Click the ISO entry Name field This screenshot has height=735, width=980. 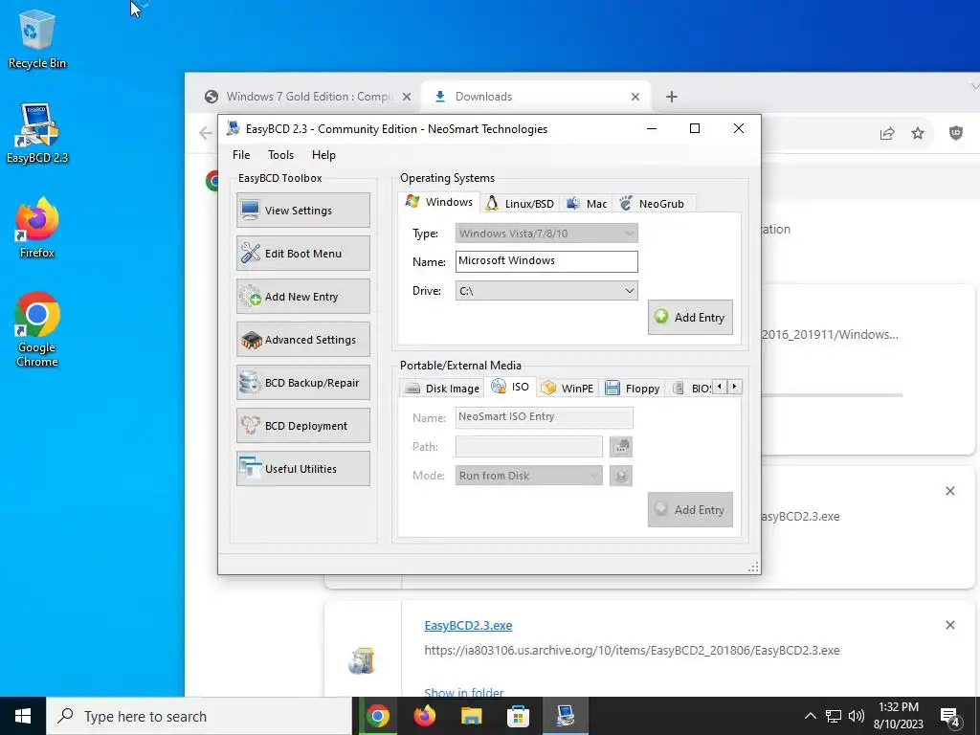click(x=544, y=417)
